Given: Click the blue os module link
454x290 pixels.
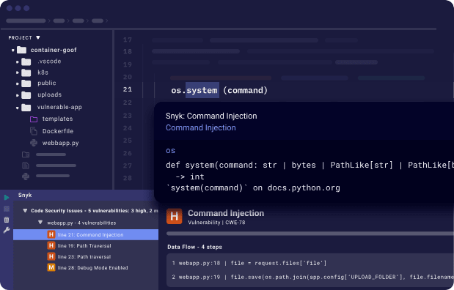Looking at the screenshot, I should click(170, 151).
